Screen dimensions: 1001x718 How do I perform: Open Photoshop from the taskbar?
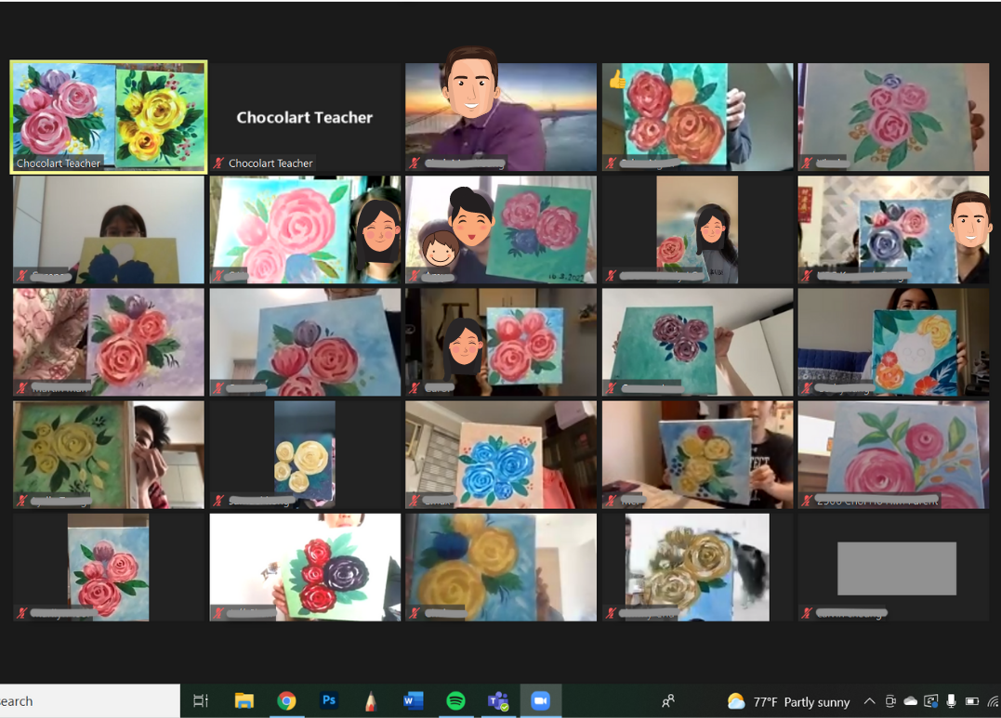329,701
